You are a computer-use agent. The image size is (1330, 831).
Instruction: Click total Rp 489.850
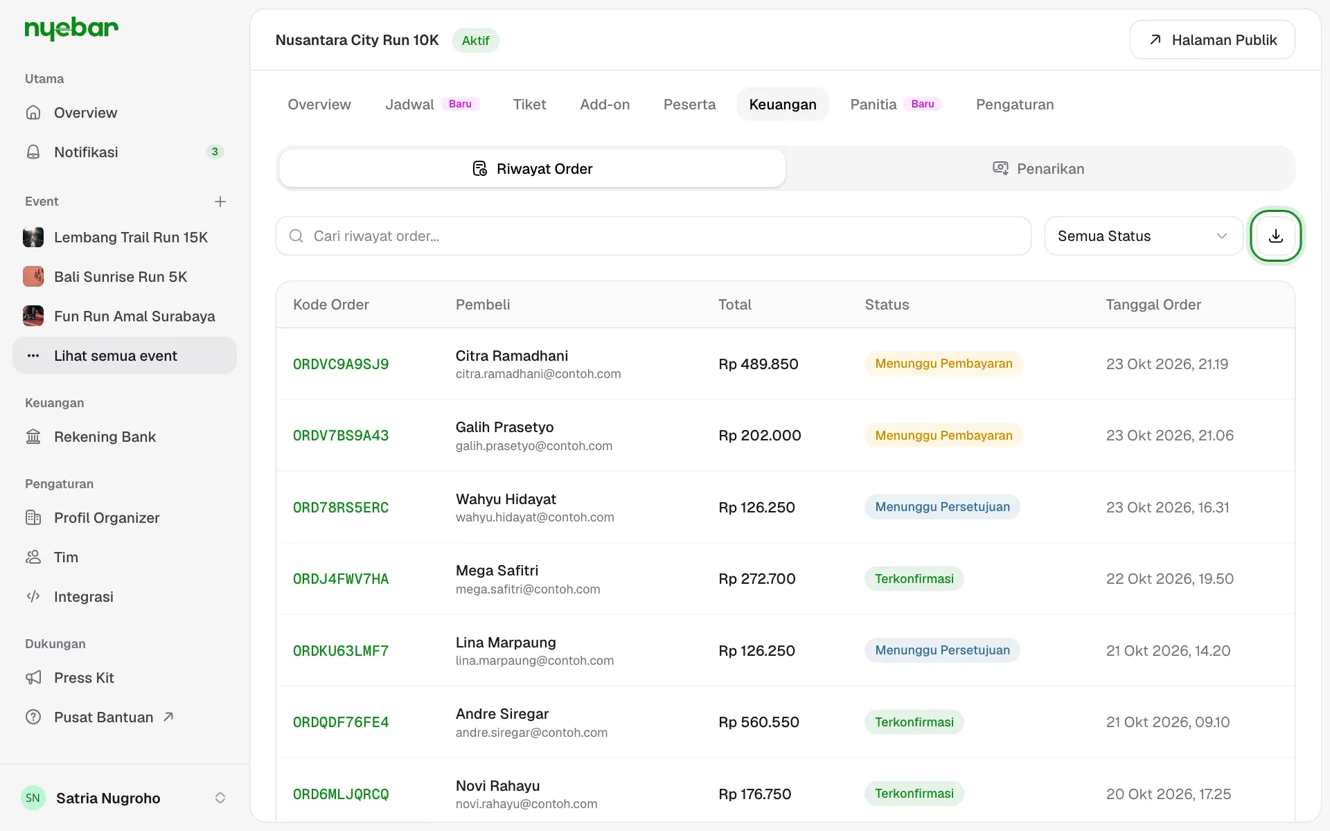click(x=759, y=364)
